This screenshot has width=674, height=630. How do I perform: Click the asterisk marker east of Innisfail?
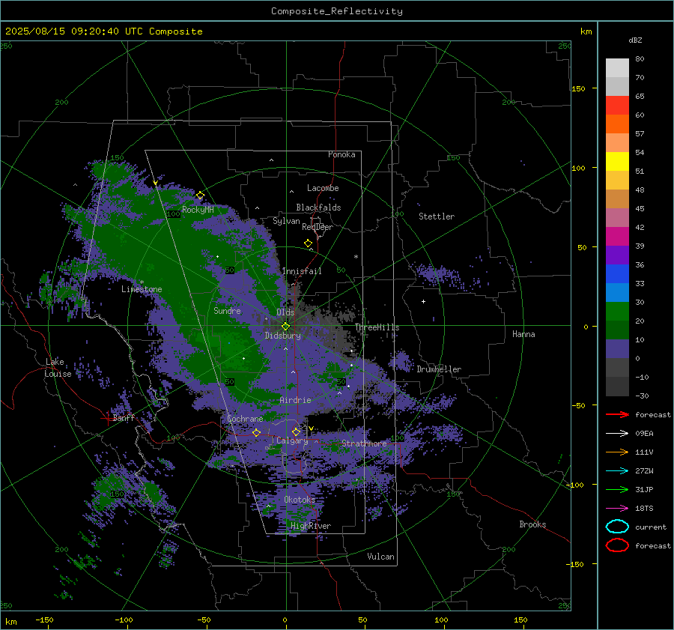356,257
